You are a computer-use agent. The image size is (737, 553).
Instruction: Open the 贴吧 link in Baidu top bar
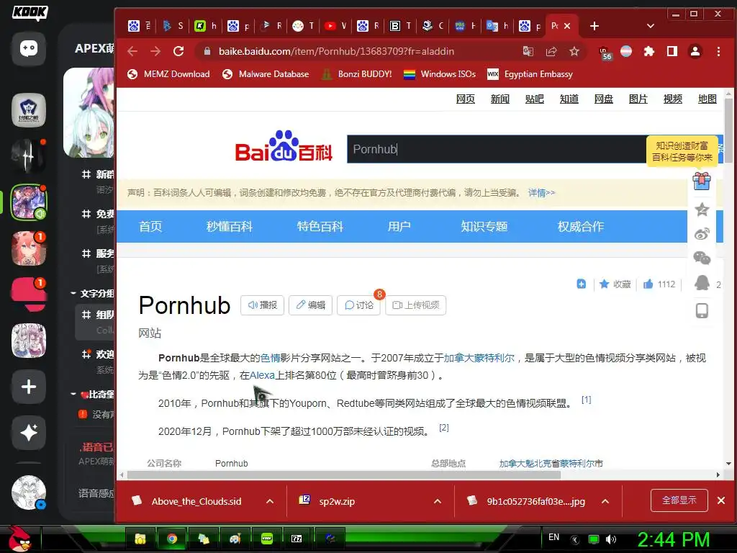click(x=535, y=99)
